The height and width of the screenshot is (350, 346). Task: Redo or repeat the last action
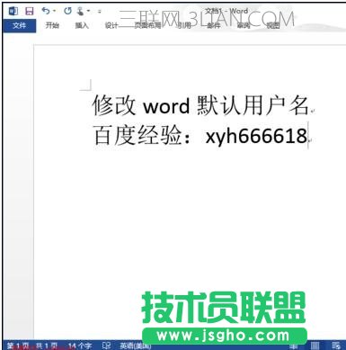pos(67,11)
